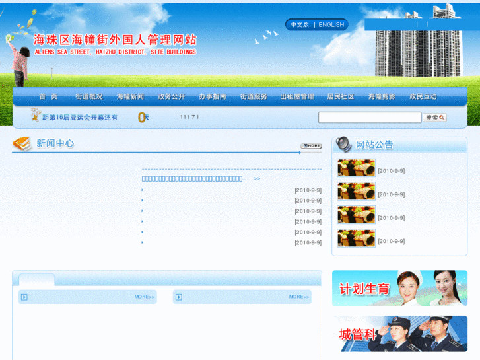Click the 搜索 search button
The width and height of the screenshot is (480, 360).
[x=434, y=118]
